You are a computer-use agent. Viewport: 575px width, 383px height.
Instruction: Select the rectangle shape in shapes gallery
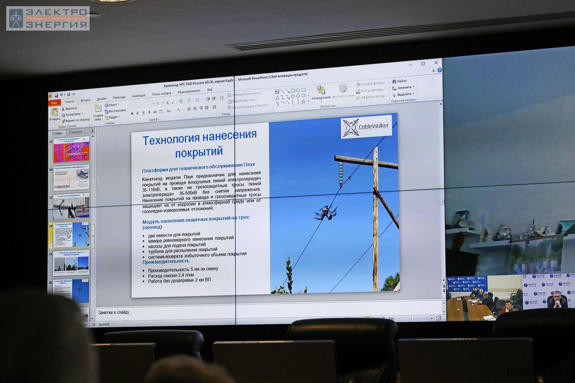(293, 90)
